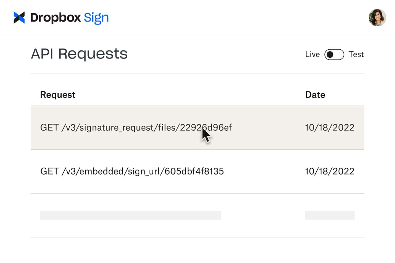
Task: Select the Test label
Action: pyautogui.click(x=356, y=54)
